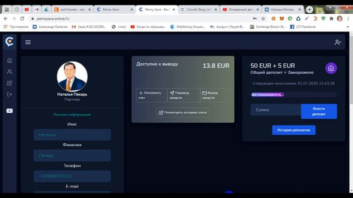Image resolution: width=353 pixels, height=198 pixels.
Task: Close the active Penny-Save tab
Action: pyautogui.click(x=174, y=10)
